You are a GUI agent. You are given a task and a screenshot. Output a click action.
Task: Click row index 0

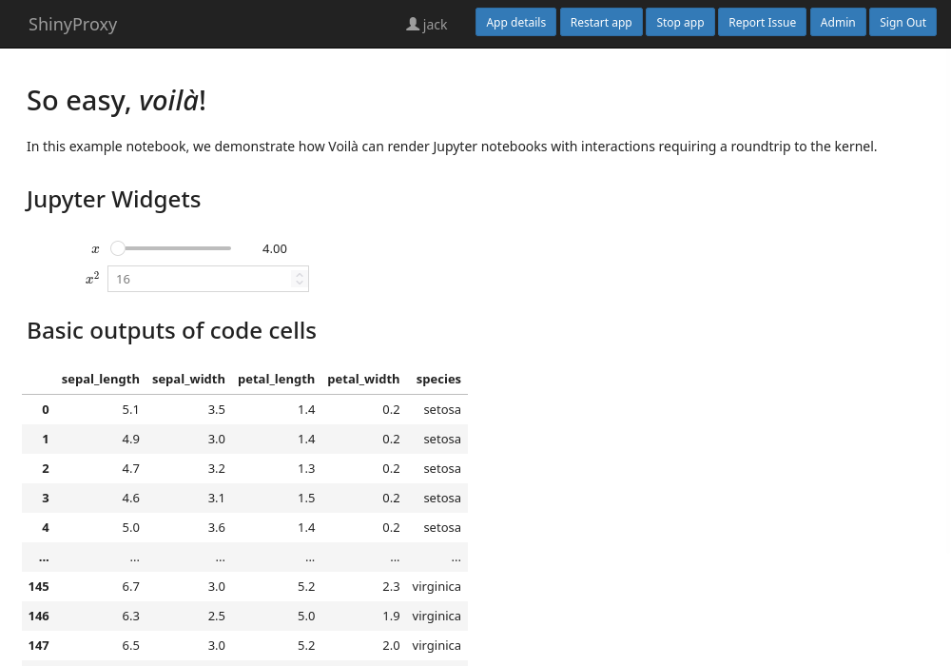click(x=46, y=409)
